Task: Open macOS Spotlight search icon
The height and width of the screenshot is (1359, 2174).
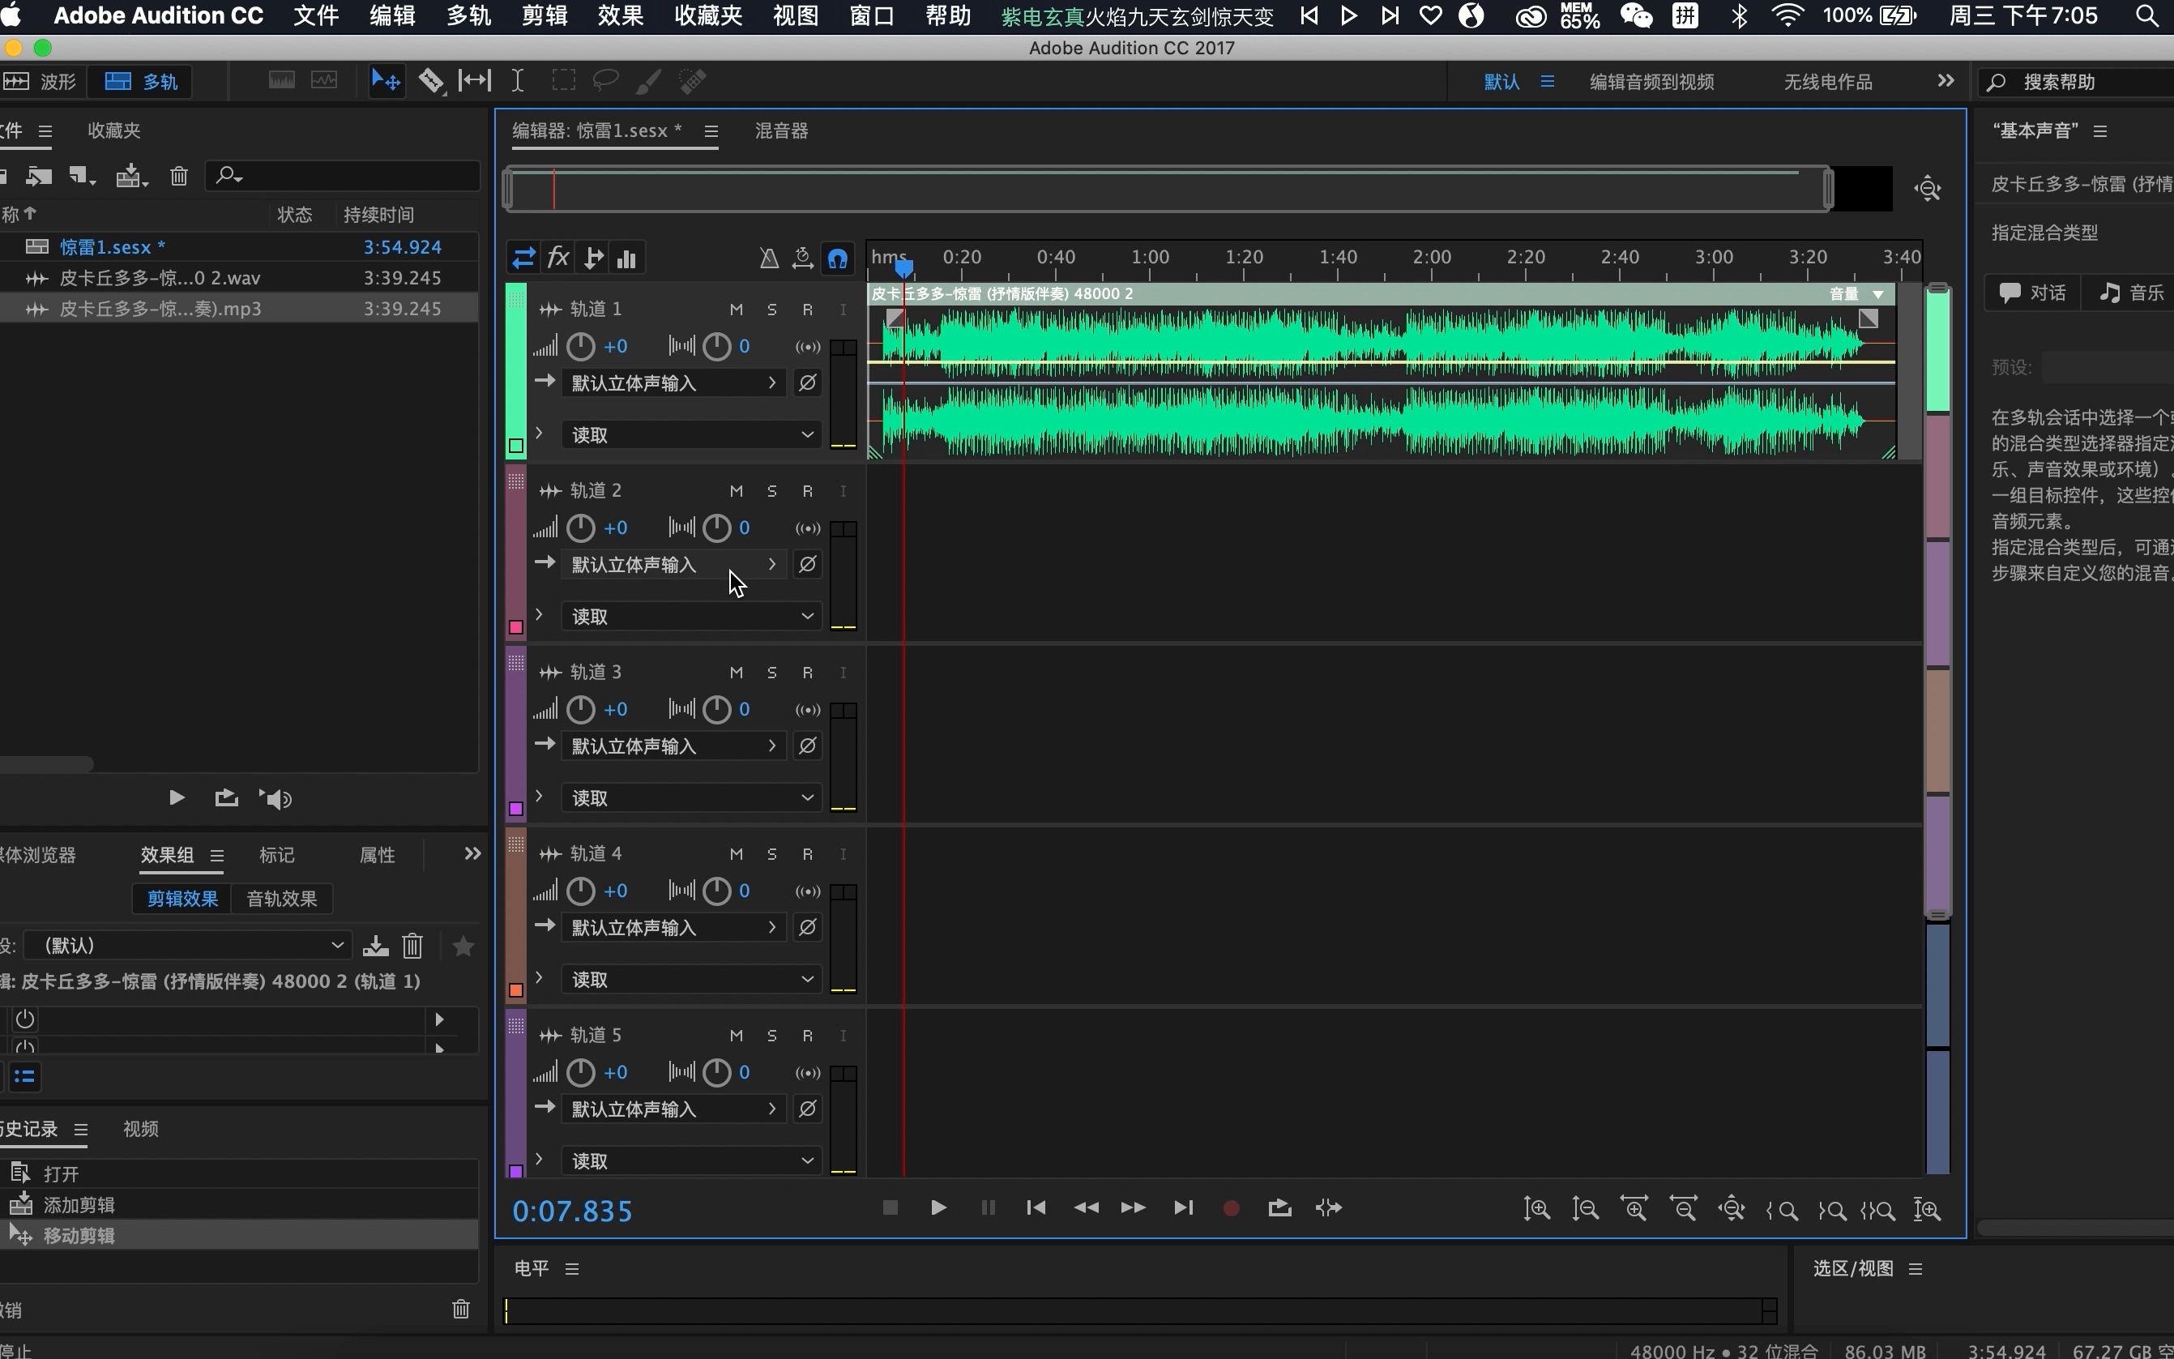Action: tap(2147, 16)
